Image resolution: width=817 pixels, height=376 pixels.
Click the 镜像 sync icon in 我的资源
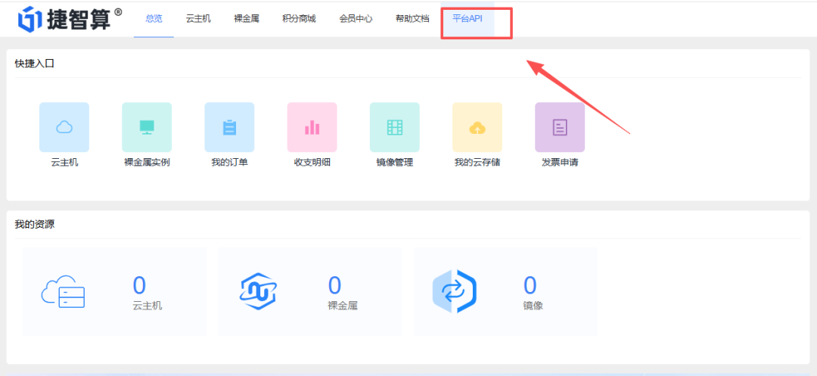[x=455, y=291]
